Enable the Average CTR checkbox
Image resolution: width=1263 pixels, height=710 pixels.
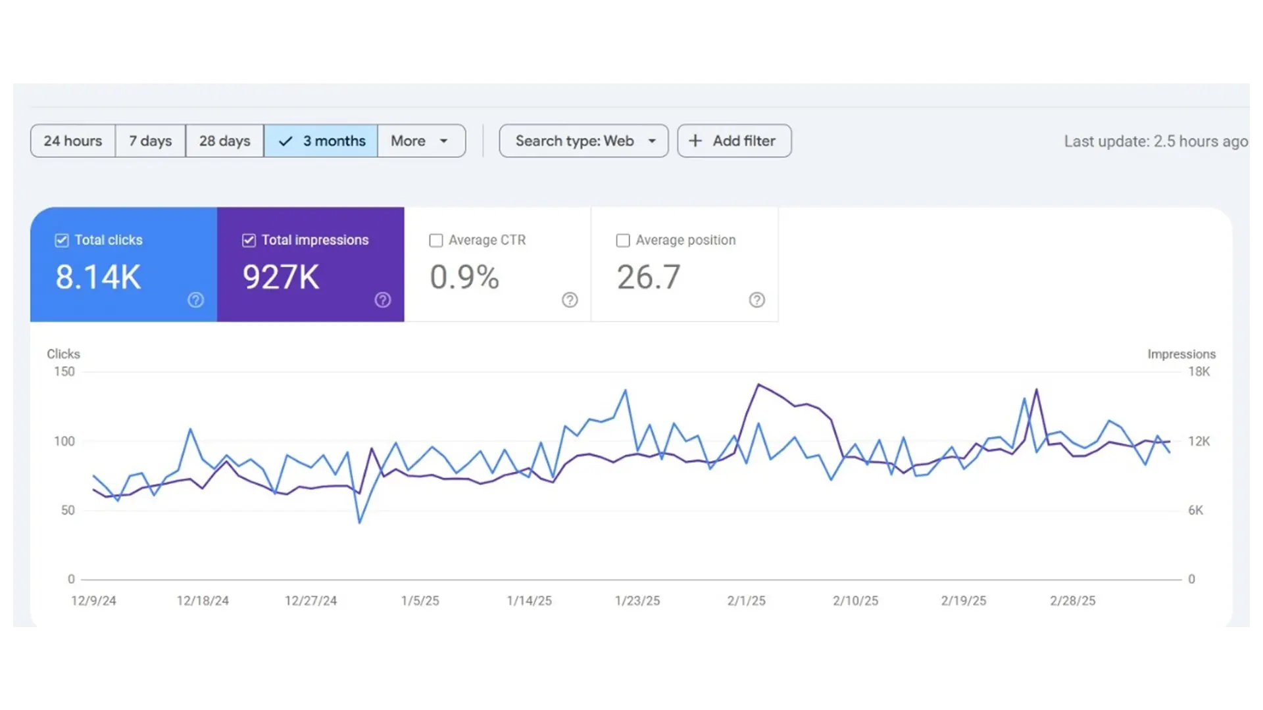click(x=436, y=241)
